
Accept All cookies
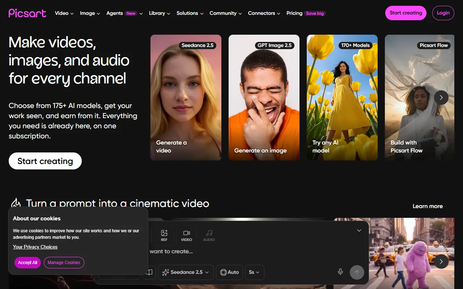pyautogui.click(x=27, y=263)
